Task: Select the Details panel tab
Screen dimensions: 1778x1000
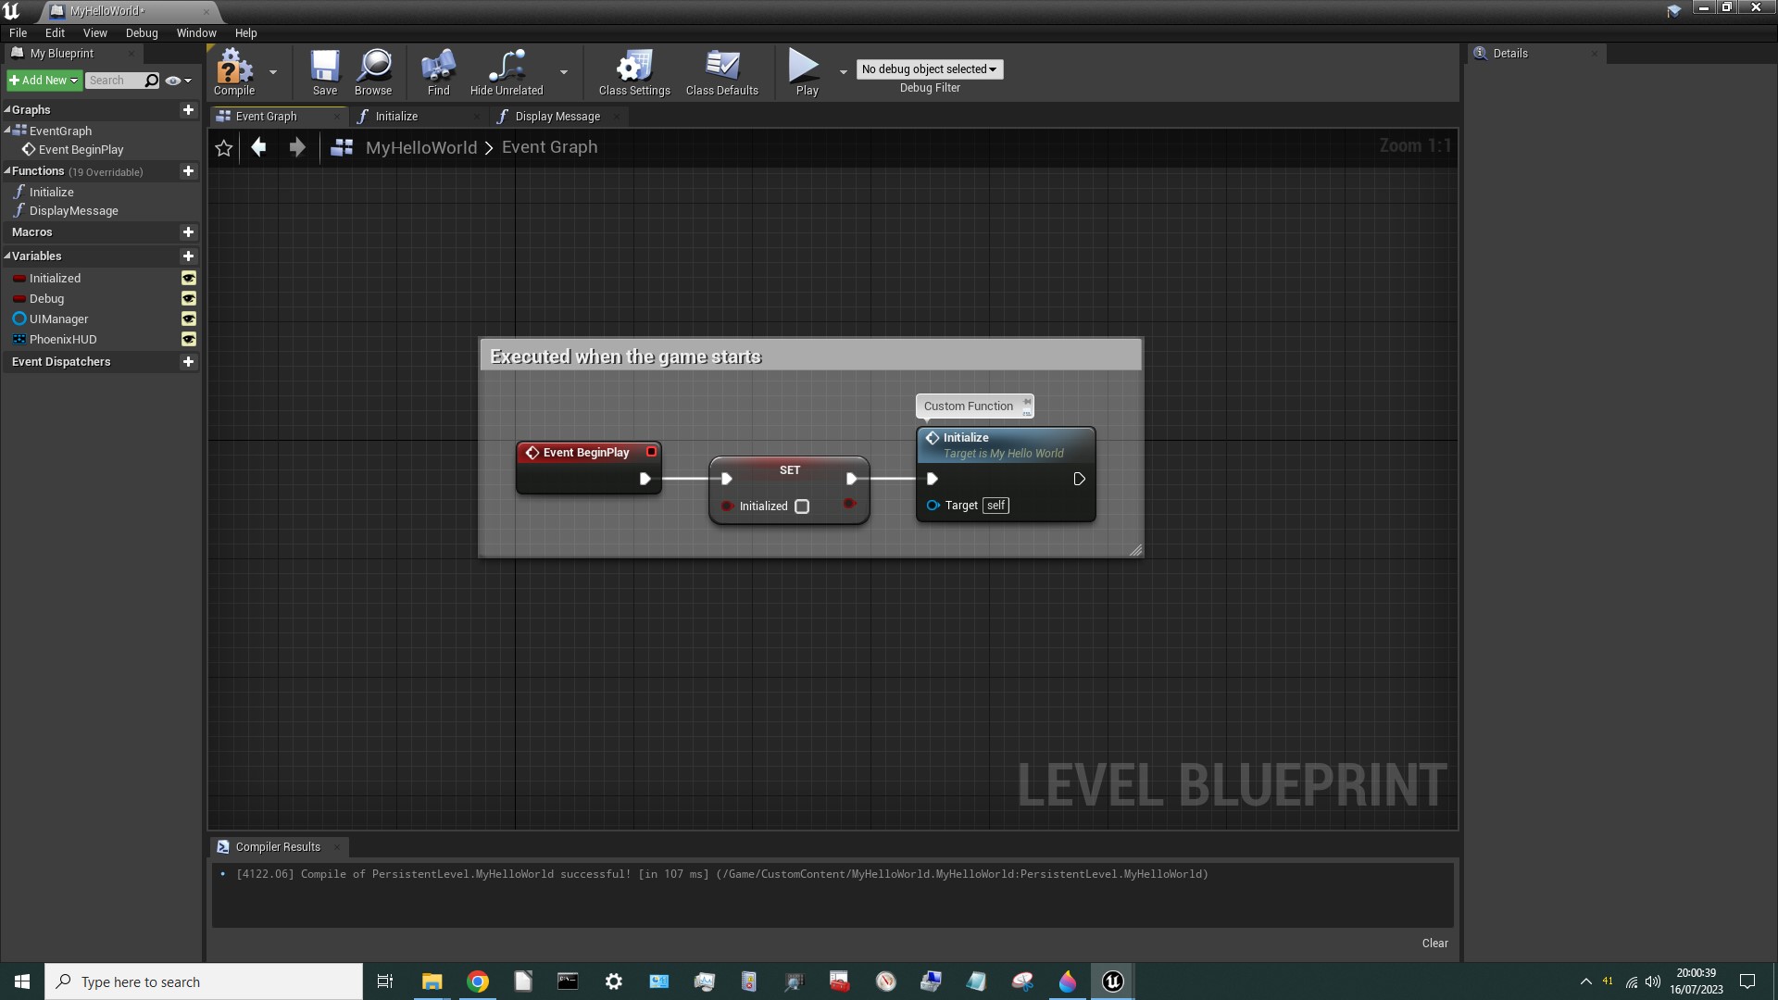Action: pyautogui.click(x=1537, y=54)
